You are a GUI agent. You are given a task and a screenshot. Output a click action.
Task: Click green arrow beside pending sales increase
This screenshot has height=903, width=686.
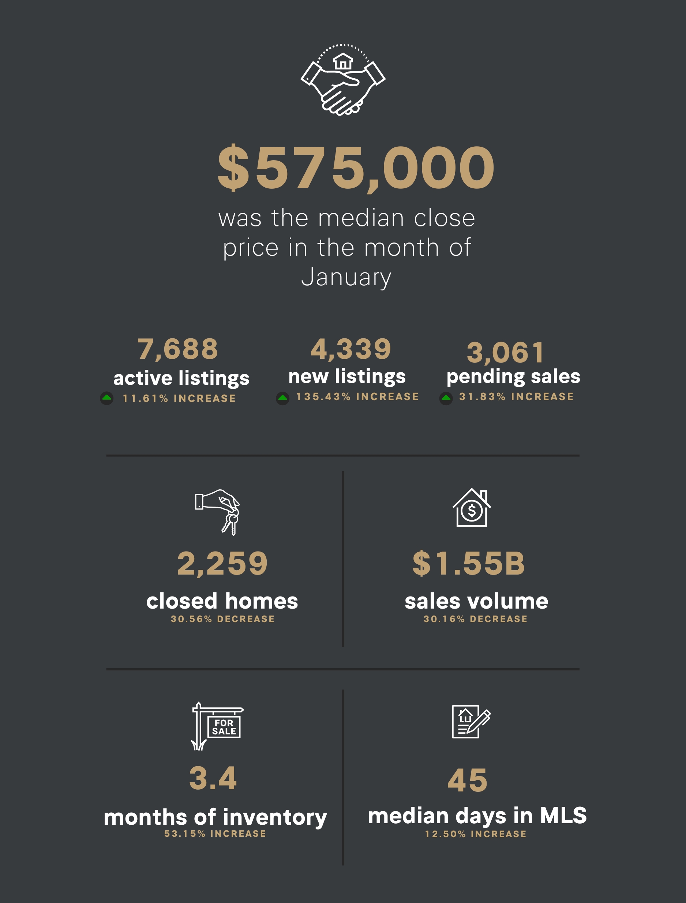pyautogui.click(x=446, y=398)
